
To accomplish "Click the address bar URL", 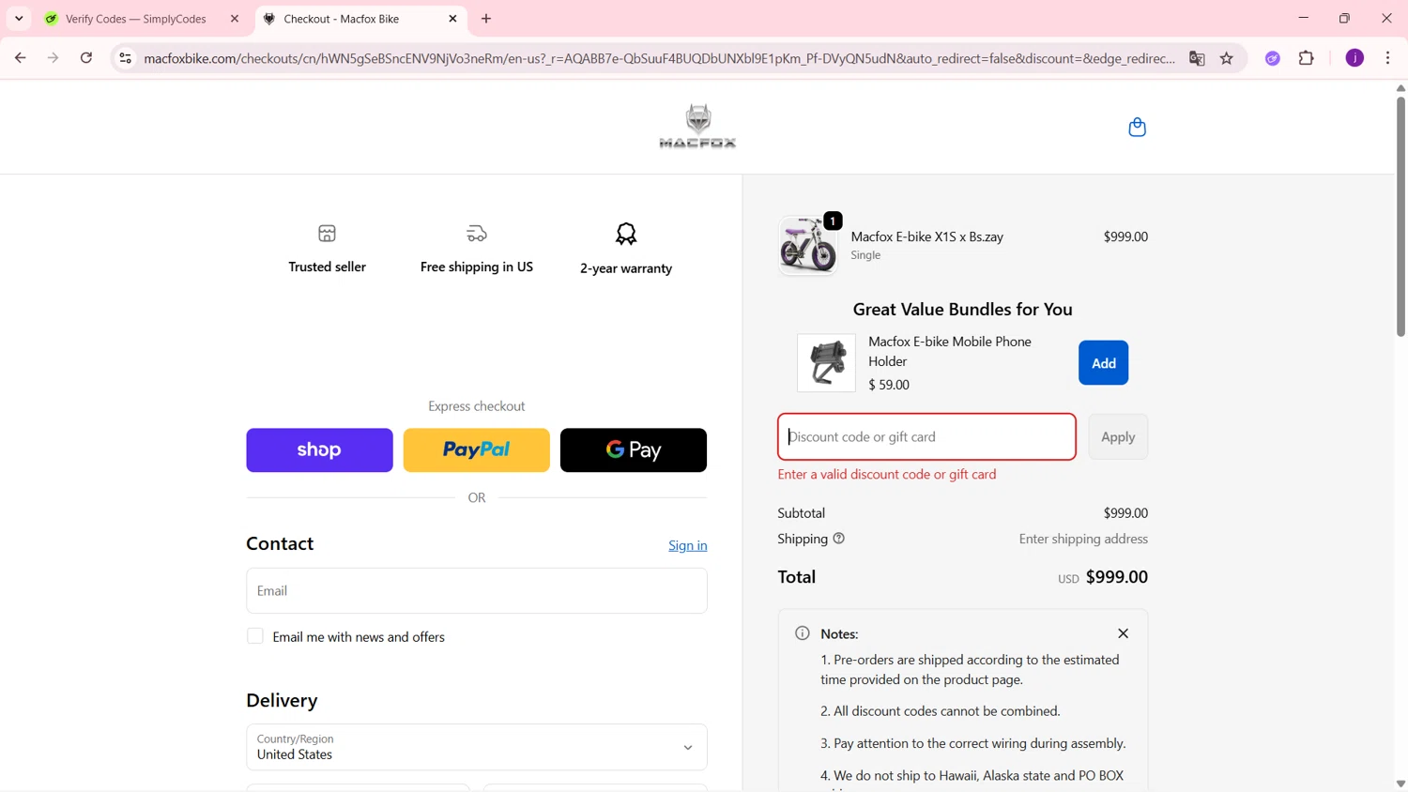I will pos(659,58).
